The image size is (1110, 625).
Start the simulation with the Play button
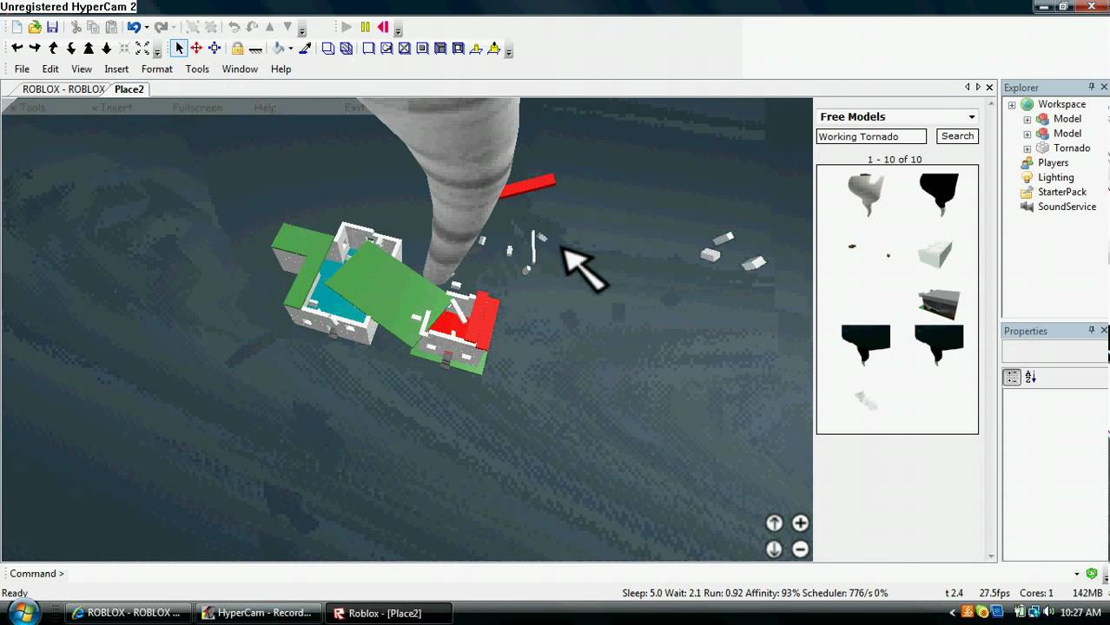click(x=347, y=27)
